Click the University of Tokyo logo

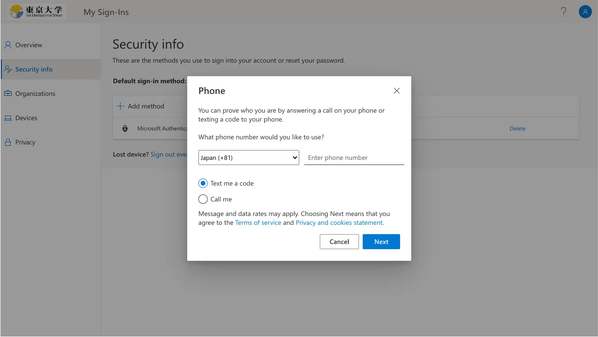(x=37, y=12)
